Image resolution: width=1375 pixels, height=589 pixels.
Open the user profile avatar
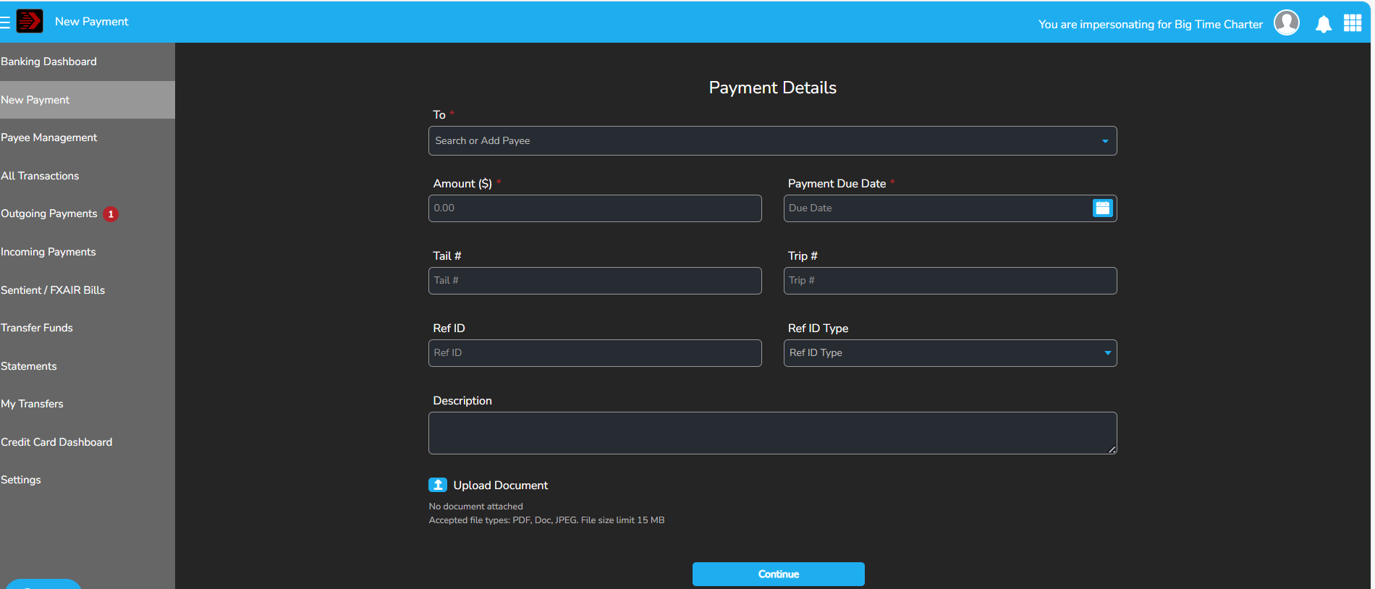pos(1286,22)
